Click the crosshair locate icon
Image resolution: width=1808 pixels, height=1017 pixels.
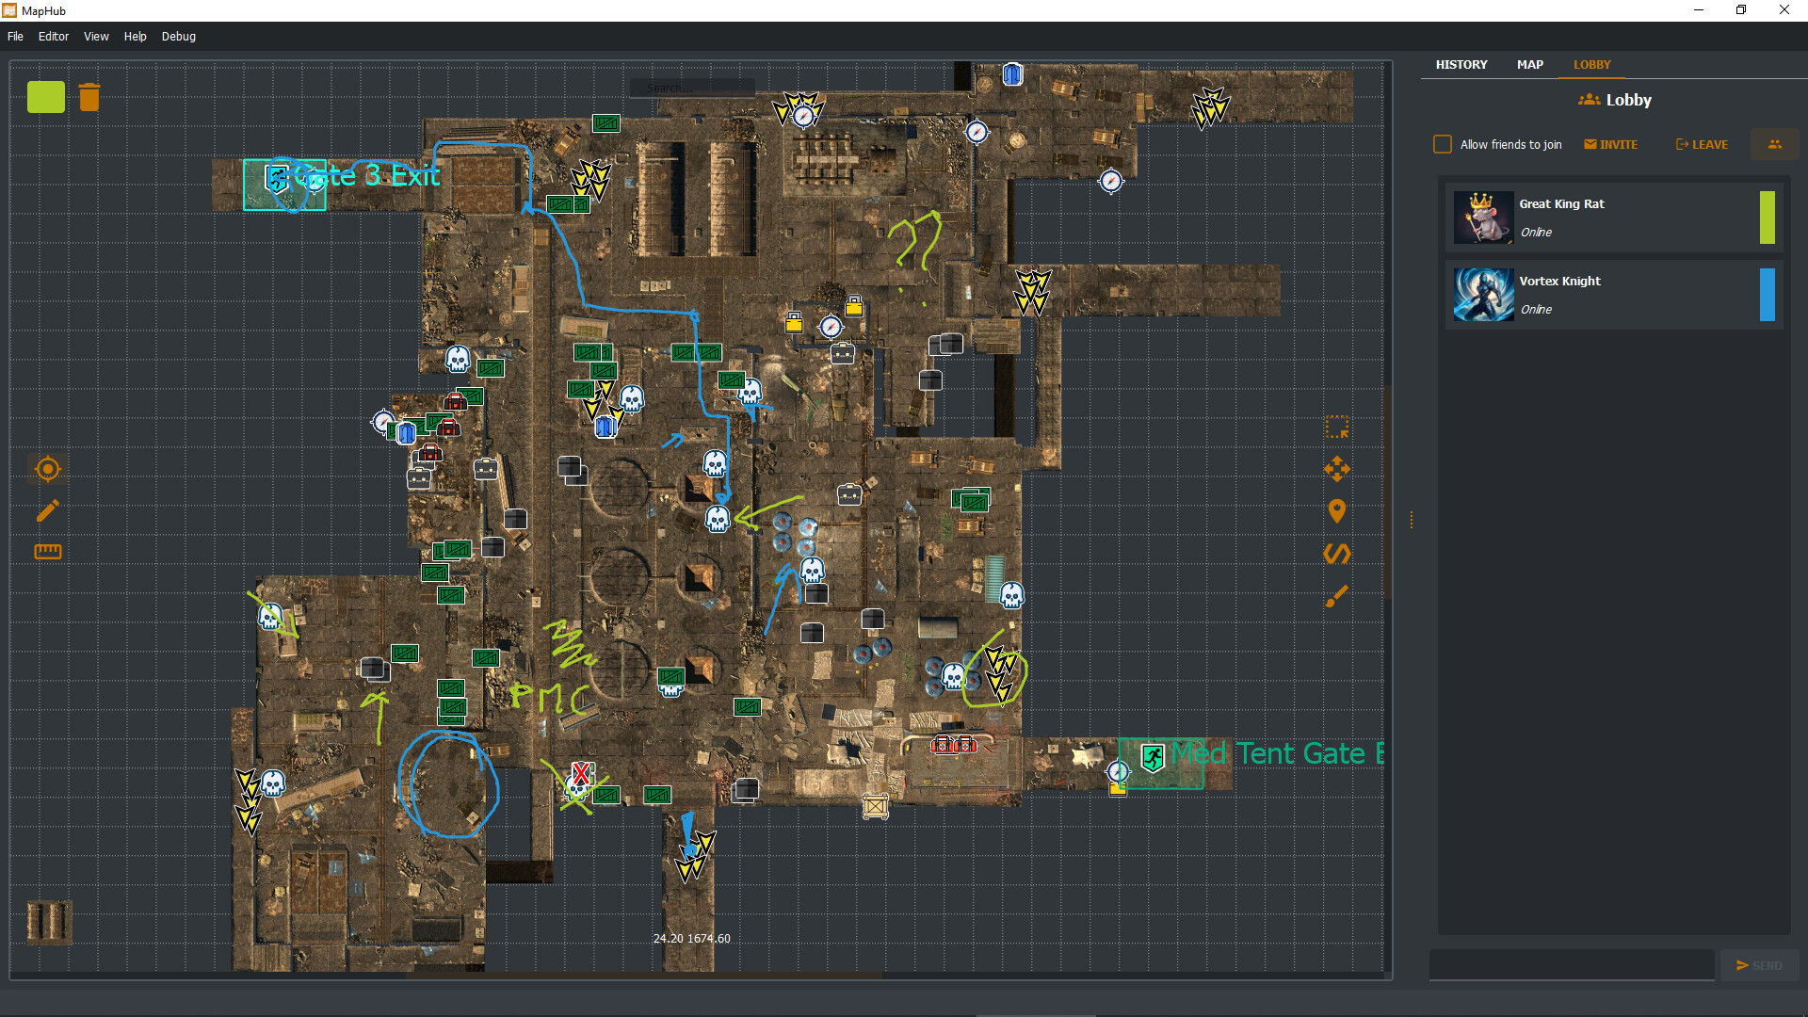pyautogui.click(x=47, y=469)
